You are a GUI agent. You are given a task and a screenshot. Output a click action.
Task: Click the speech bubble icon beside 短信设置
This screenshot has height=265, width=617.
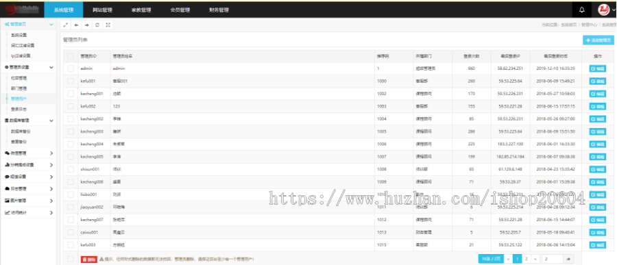click(7, 177)
